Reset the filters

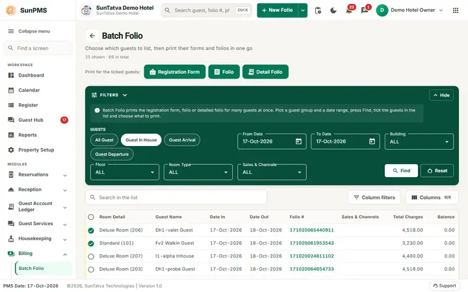pos(437,171)
